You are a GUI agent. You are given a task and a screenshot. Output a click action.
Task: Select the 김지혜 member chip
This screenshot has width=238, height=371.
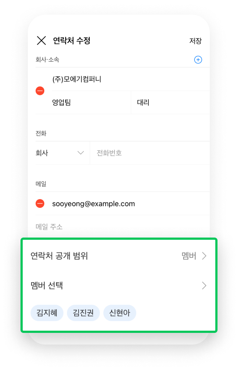coord(47,313)
